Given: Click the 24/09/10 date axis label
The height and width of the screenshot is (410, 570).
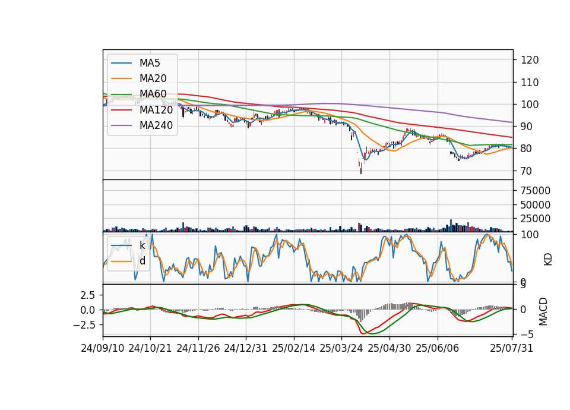Looking at the screenshot, I should tap(103, 348).
